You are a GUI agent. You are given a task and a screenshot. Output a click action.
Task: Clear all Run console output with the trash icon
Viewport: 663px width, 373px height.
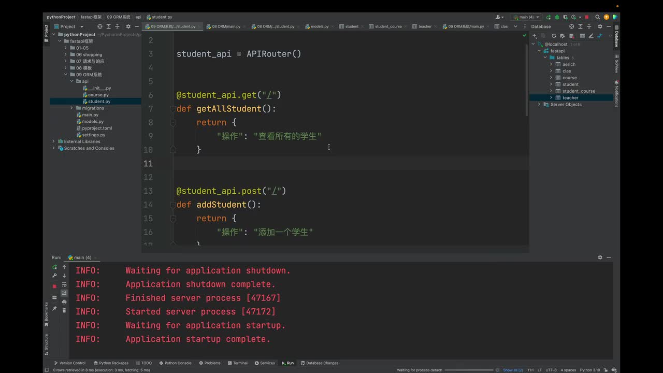64,310
